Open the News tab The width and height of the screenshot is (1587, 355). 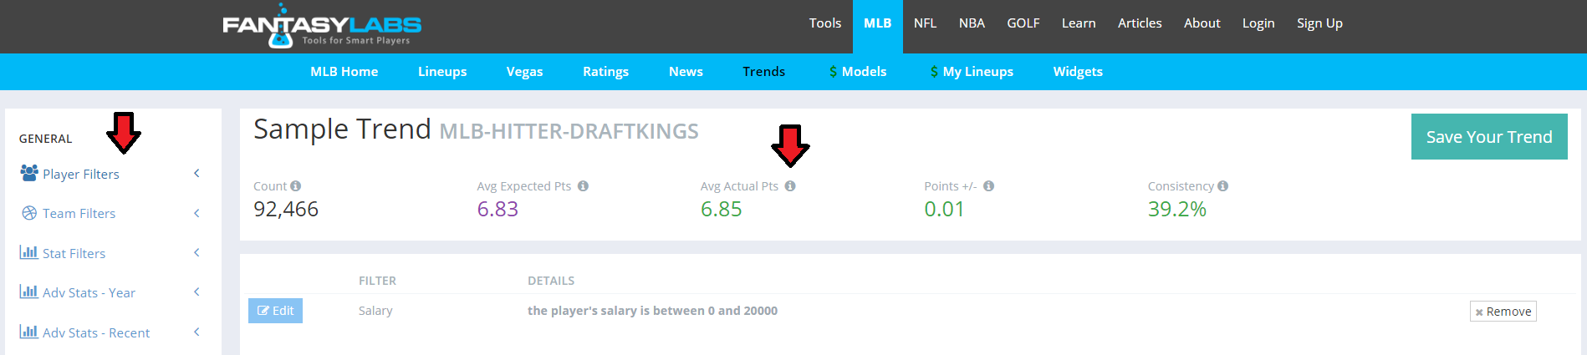(686, 72)
